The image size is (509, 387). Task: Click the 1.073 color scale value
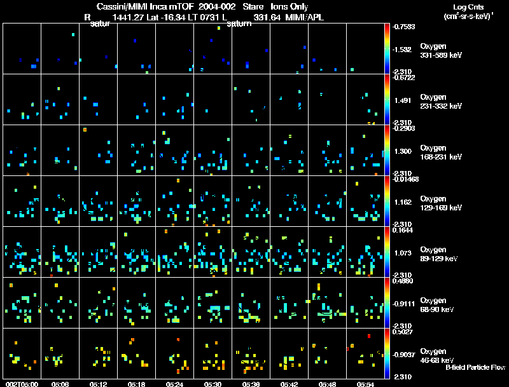point(403,253)
